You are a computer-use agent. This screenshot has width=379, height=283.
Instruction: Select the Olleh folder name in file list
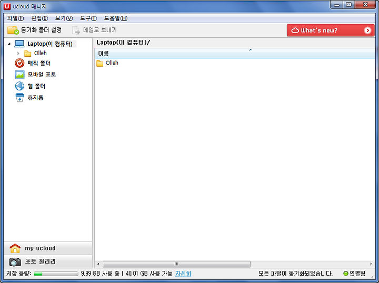click(112, 63)
